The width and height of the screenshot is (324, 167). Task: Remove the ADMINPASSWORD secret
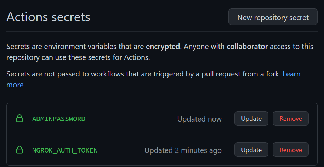tap(290, 119)
